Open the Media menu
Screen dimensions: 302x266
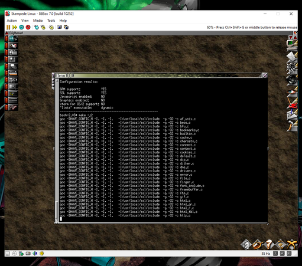tap(38, 21)
